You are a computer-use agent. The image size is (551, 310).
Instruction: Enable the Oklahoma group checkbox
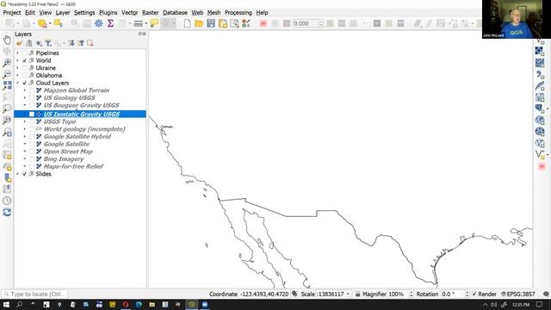click(x=25, y=76)
